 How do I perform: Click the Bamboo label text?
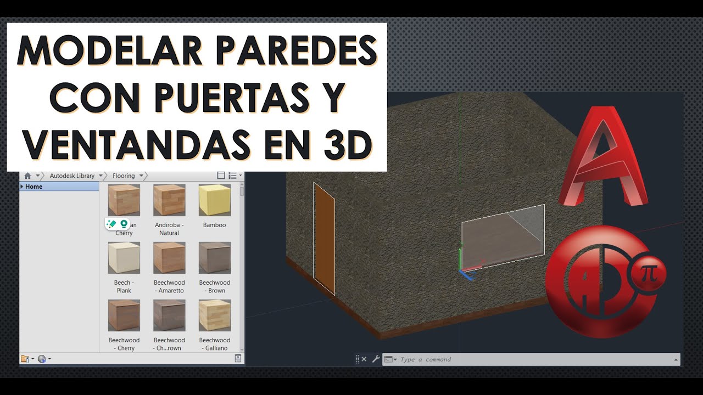[x=214, y=225]
